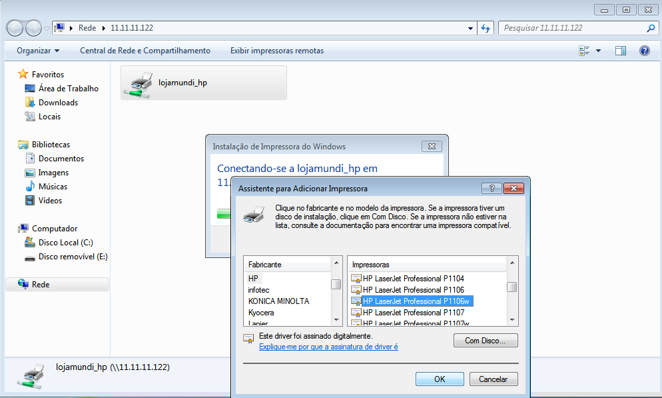Confirm with the OK button

click(440, 379)
